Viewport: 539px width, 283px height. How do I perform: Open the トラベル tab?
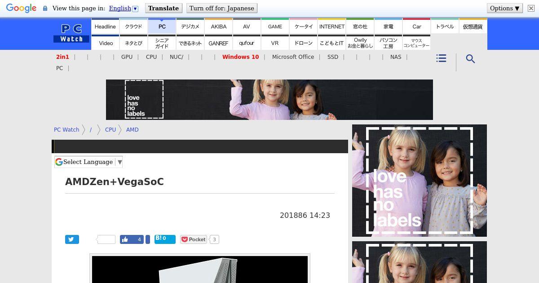(445, 27)
